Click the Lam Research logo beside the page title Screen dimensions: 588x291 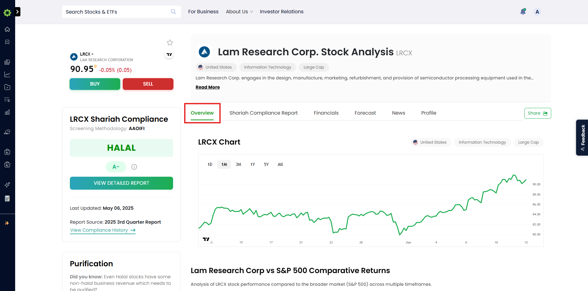tap(204, 52)
